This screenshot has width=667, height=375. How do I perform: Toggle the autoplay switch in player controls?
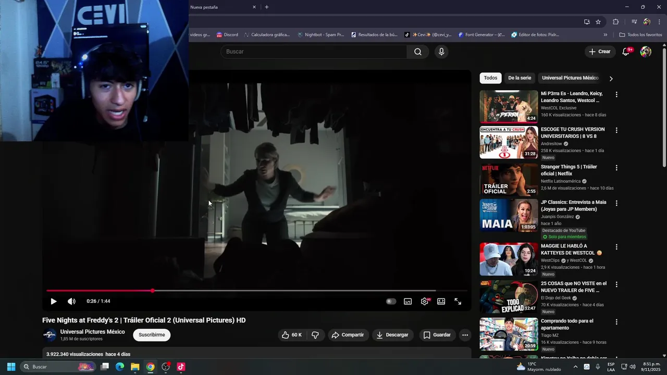tap(391, 301)
